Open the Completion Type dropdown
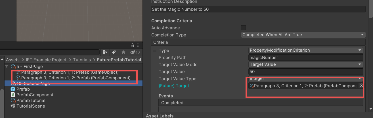The height and width of the screenshot is (118, 373). [303, 35]
